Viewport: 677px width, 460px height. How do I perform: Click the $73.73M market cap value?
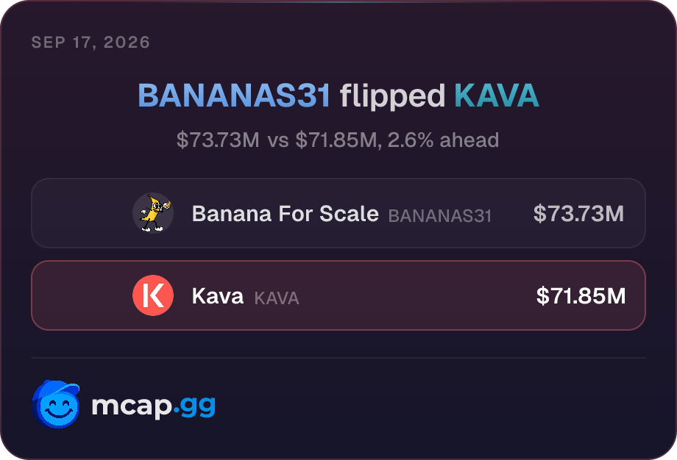[578, 213]
